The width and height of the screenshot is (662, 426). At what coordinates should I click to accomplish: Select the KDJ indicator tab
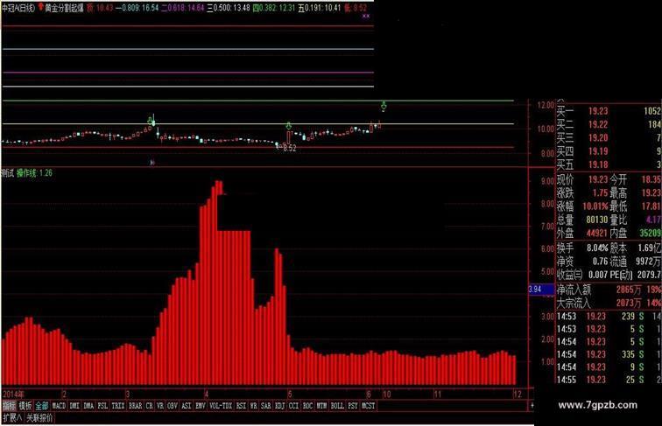(279, 406)
